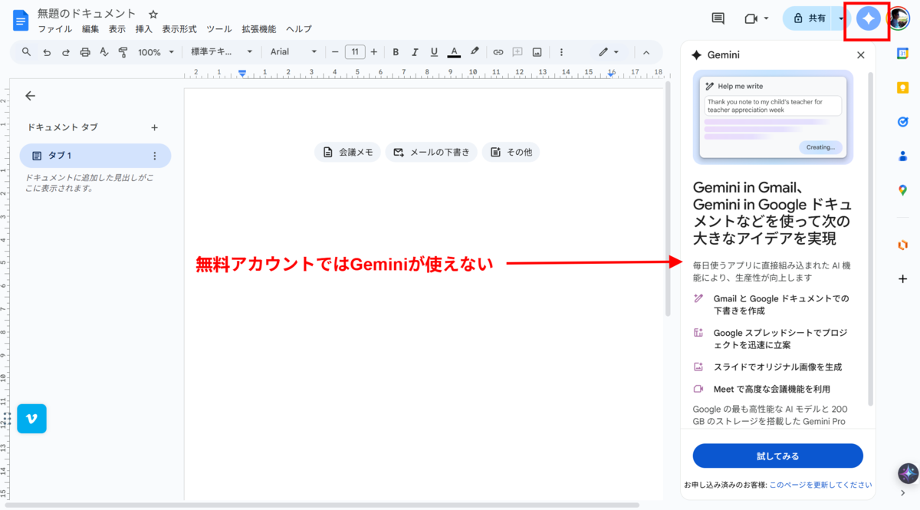Open the 挿入 menu
The height and width of the screenshot is (510, 920).
(144, 29)
